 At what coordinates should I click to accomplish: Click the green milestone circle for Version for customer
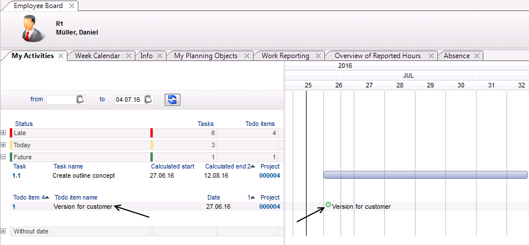[328, 205]
